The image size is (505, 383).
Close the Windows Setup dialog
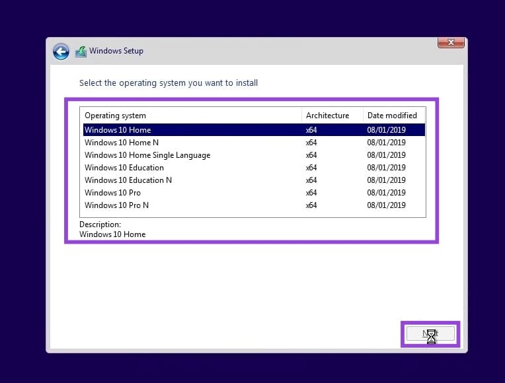[451, 42]
